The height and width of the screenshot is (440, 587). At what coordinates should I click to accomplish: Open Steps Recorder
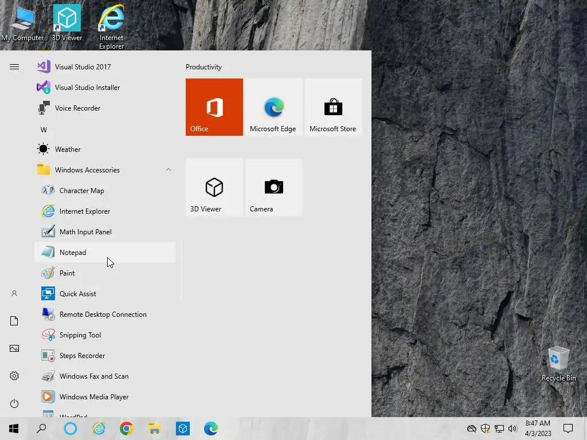(105, 355)
